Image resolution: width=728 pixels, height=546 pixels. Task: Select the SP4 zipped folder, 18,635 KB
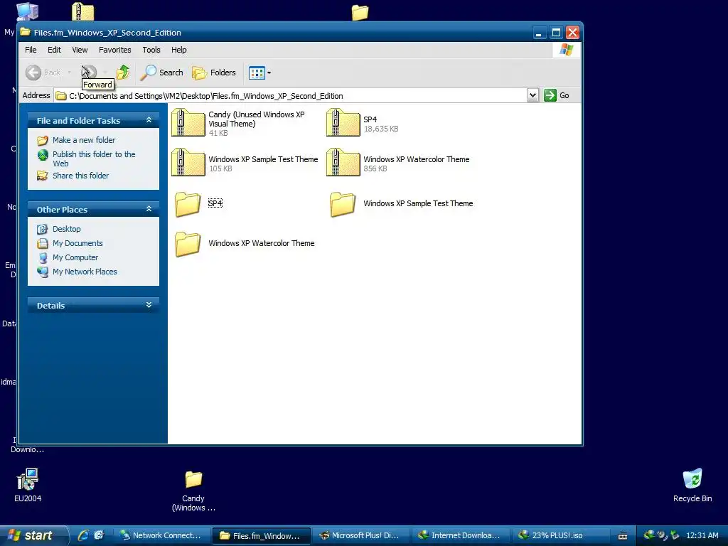(343, 122)
